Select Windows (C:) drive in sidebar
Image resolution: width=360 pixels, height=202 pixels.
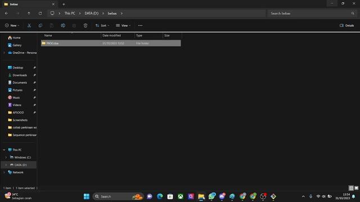pos(20,157)
